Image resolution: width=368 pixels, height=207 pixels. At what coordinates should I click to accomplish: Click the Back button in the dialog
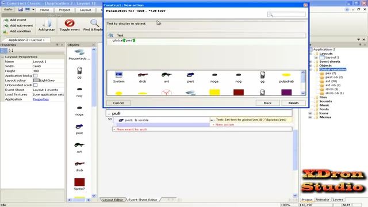(x=267, y=103)
